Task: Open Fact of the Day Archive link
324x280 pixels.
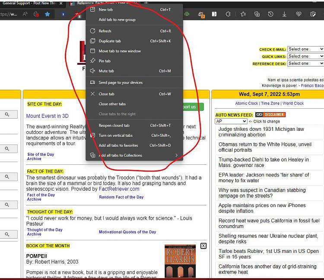Action: click(41, 197)
